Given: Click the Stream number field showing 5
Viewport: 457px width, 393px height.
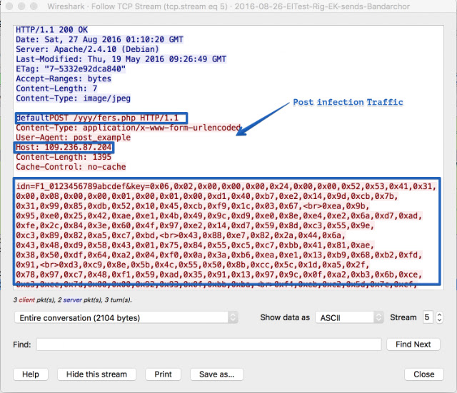Looking at the screenshot, I should click(428, 317).
